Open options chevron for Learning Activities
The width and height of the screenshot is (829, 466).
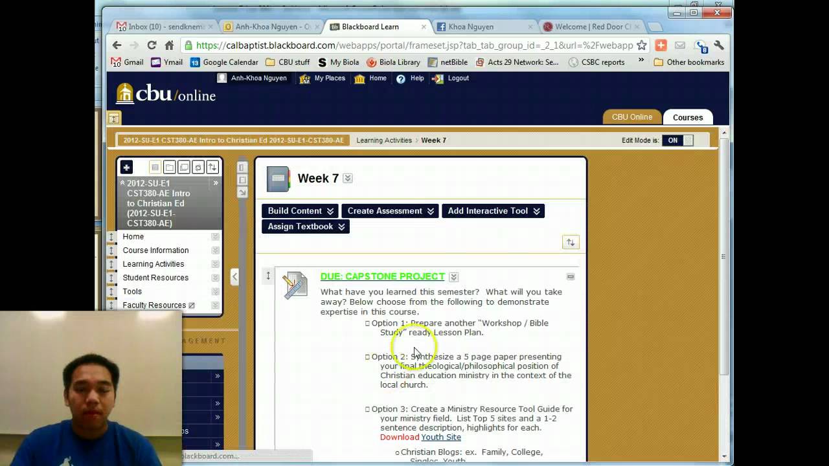coord(215,264)
